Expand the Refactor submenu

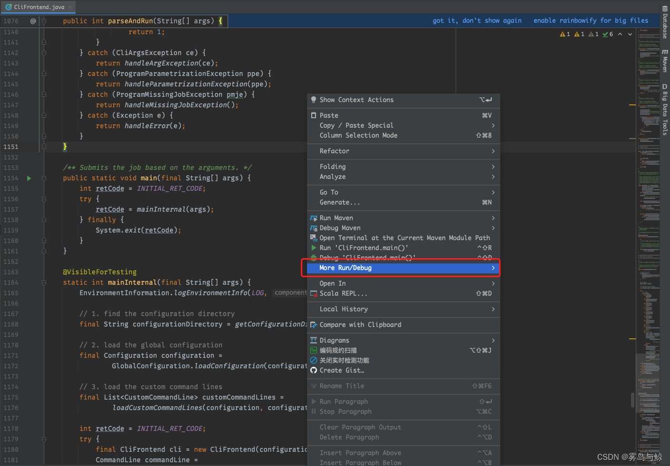pos(403,151)
